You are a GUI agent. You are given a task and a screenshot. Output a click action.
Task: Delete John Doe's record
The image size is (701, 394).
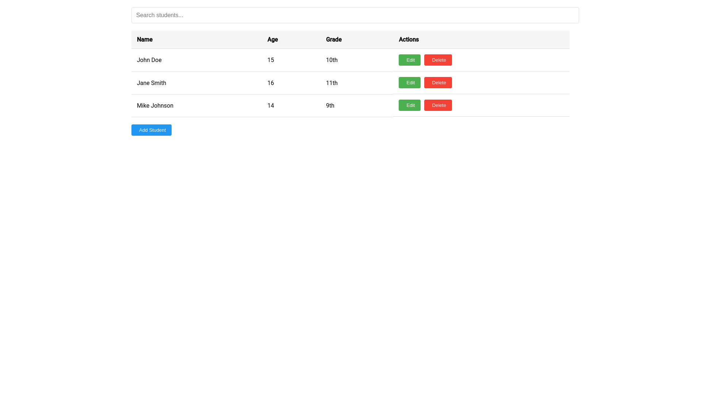click(x=438, y=60)
